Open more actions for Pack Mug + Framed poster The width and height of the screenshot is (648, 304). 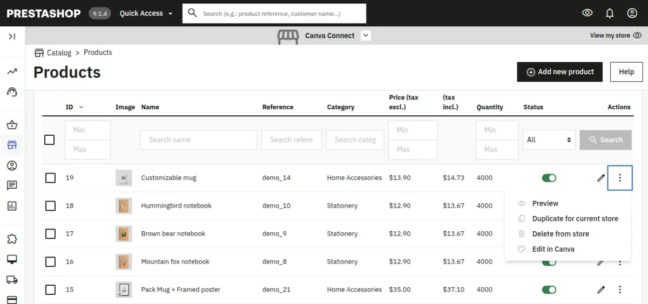tap(620, 290)
